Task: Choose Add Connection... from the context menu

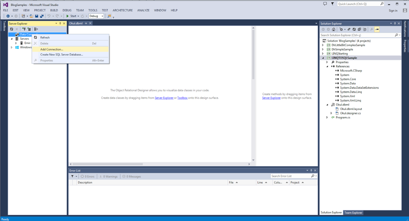Action: click(x=71, y=49)
